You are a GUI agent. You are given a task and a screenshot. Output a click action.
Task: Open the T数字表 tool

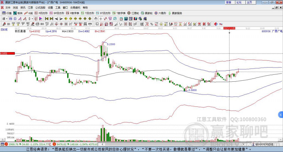click(x=119, y=13)
